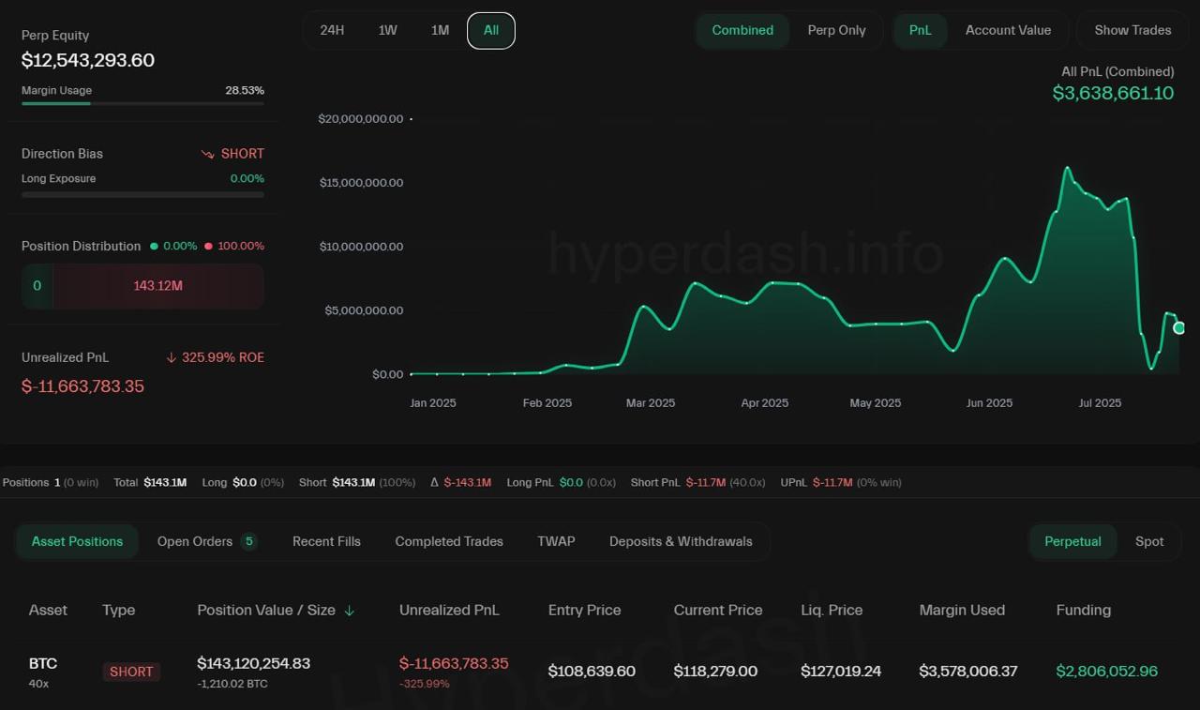The height and width of the screenshot is (710, 1200).
Task: Click the Long Exposure bar
Action: click(142, 194)
